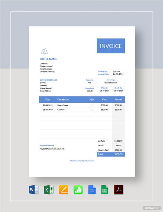
Task: Click the Amount column header
Action: (119, 100)
